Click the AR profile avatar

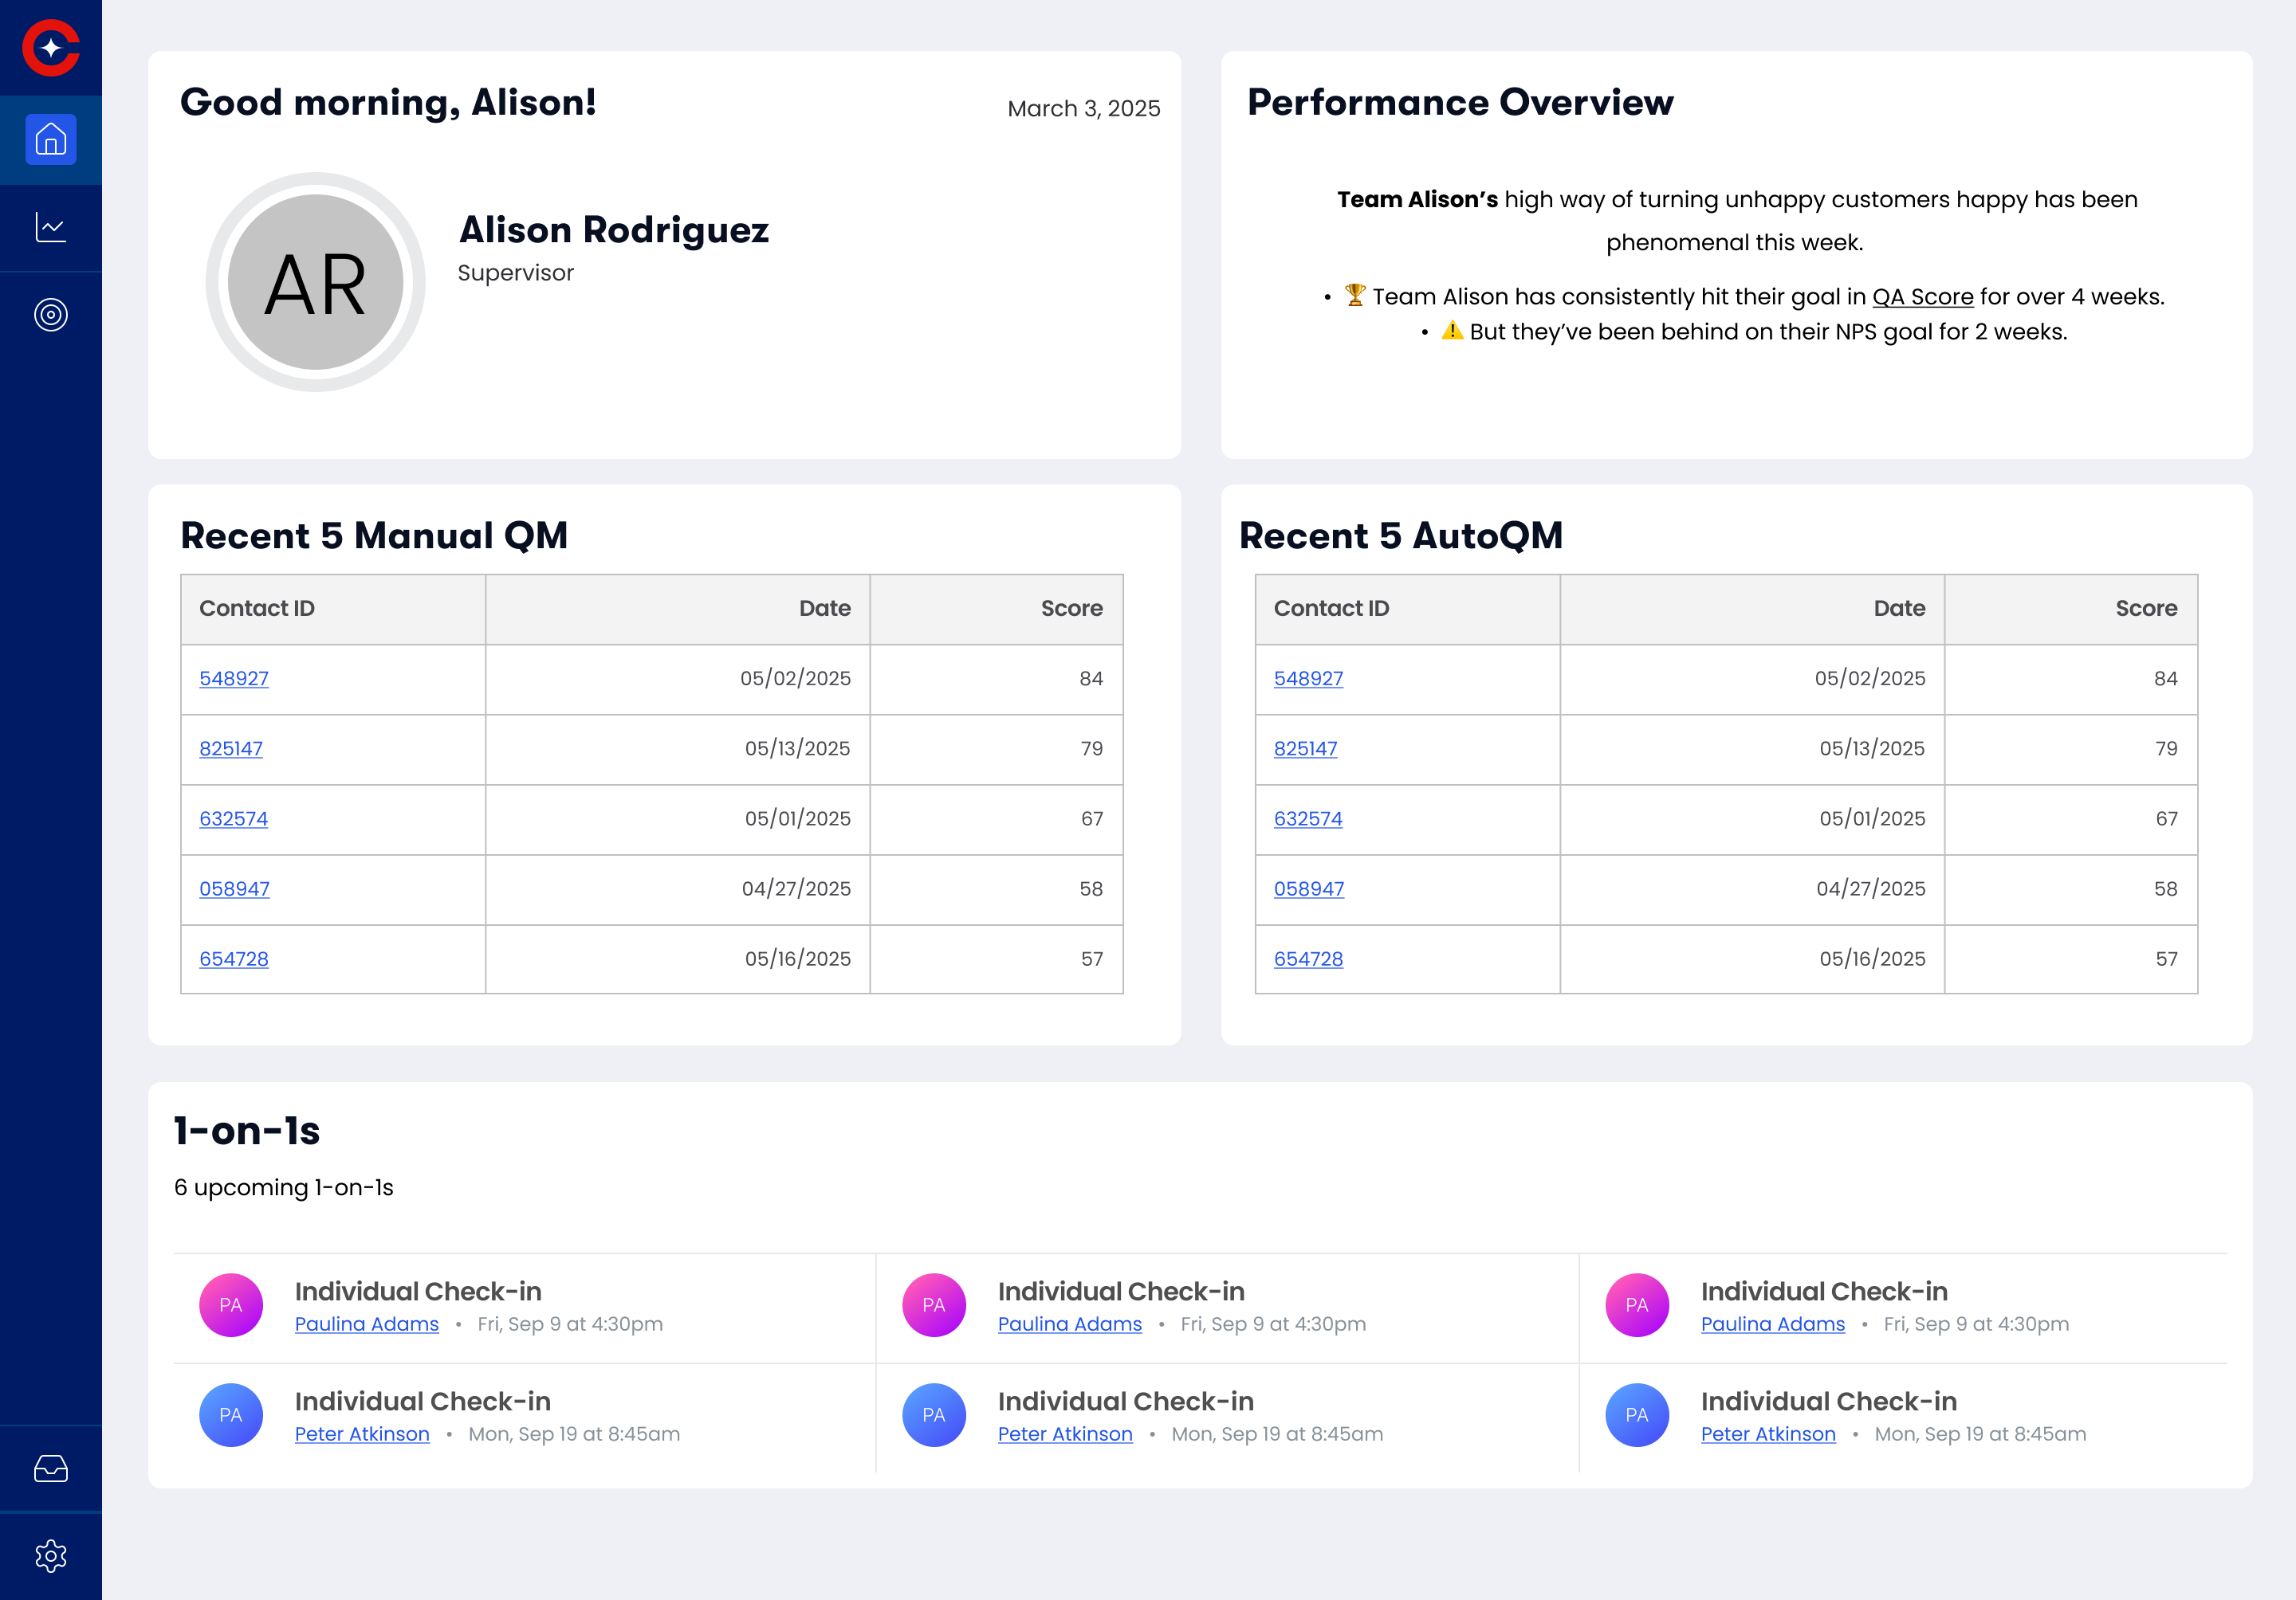click(315, 283)
